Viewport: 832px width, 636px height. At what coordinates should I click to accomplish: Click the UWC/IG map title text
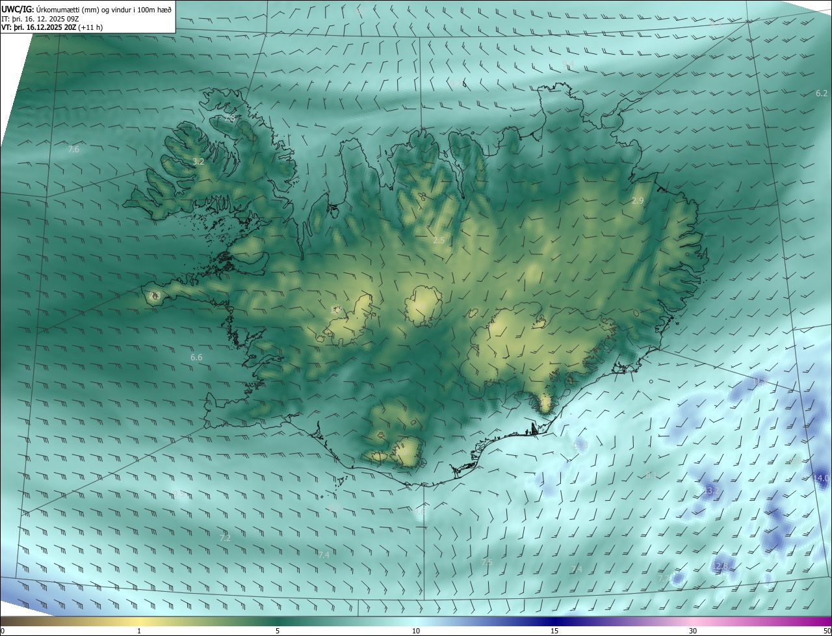[86, 8]
